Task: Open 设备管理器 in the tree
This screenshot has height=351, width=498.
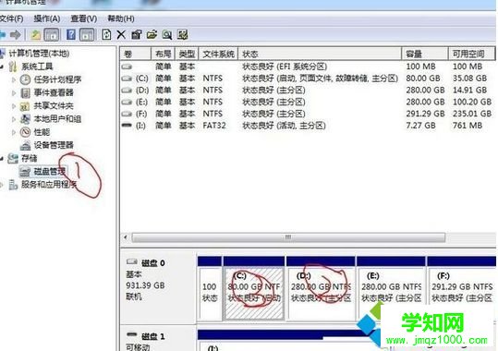Action: pyautogui.click(x=54, y=145)
